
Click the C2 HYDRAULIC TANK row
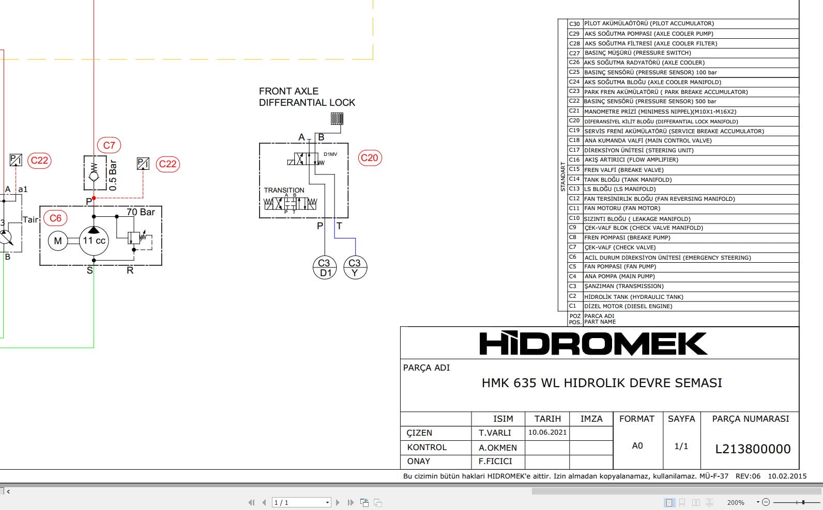point(683,296)
